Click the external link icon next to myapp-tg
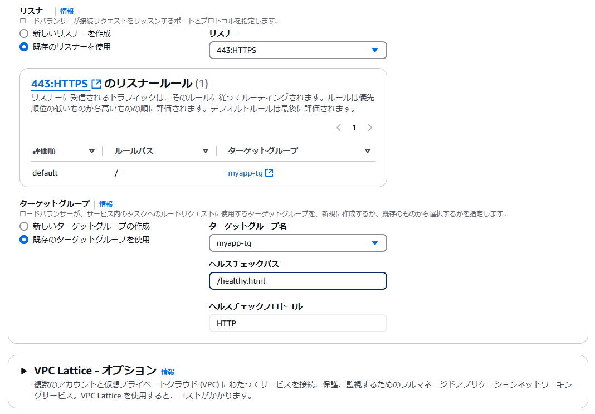Screen dimensions: 595x414 point(270,173)
